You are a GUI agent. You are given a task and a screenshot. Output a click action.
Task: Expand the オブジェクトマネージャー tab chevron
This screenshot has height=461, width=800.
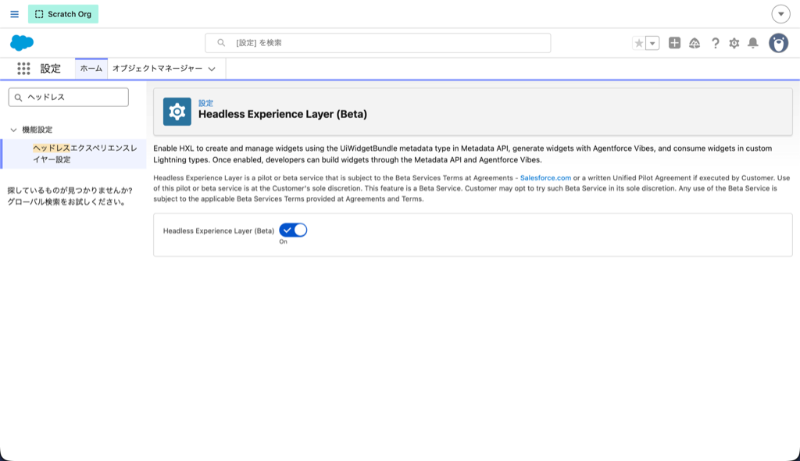pos(212,69)
